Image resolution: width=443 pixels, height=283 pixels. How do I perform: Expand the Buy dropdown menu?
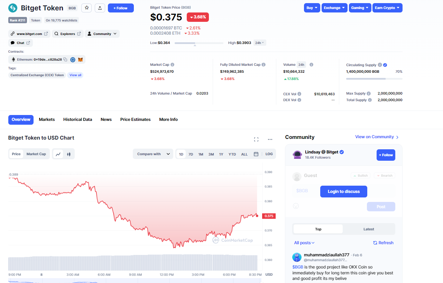tap(312, 8)
